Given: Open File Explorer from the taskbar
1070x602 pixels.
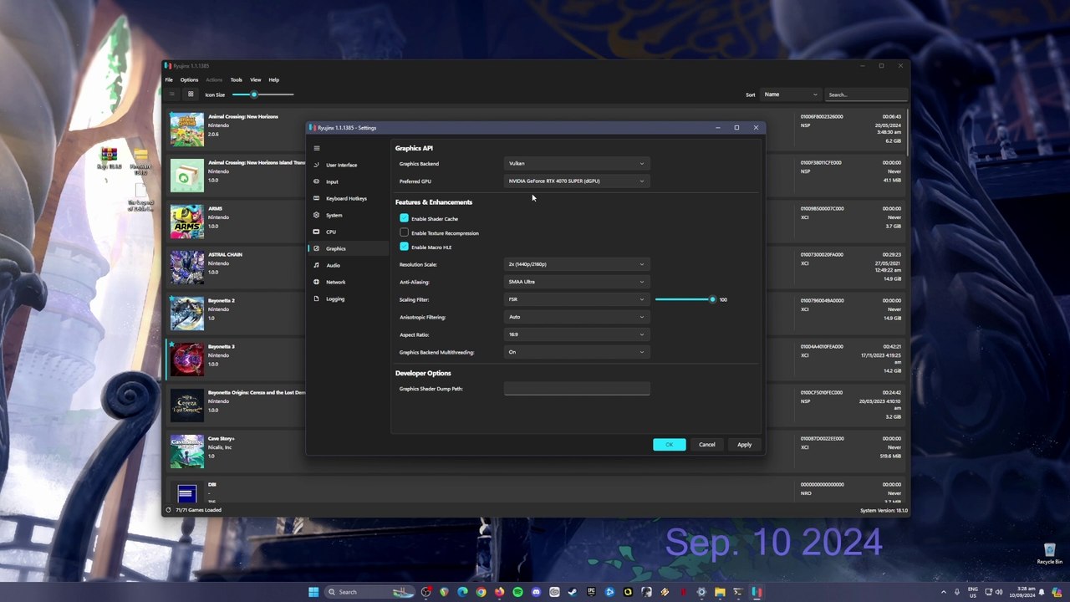Looking at the screenshot, I should tap(720, 592).
